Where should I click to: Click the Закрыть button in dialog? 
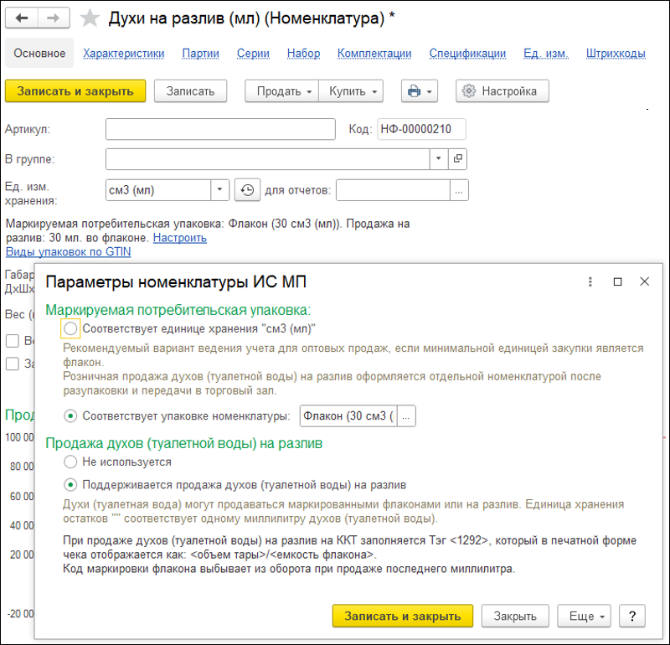pos(515,616)
